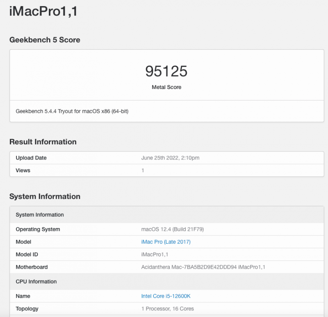Select the Model ID value iMacPro1,1
328x317 pixels.
155,254
